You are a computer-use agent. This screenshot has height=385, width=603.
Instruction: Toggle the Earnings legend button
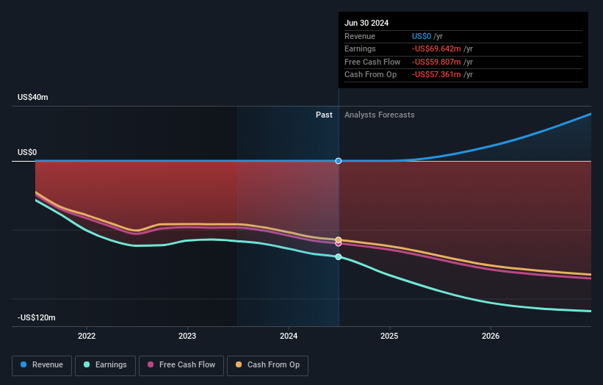pos(105,365)
